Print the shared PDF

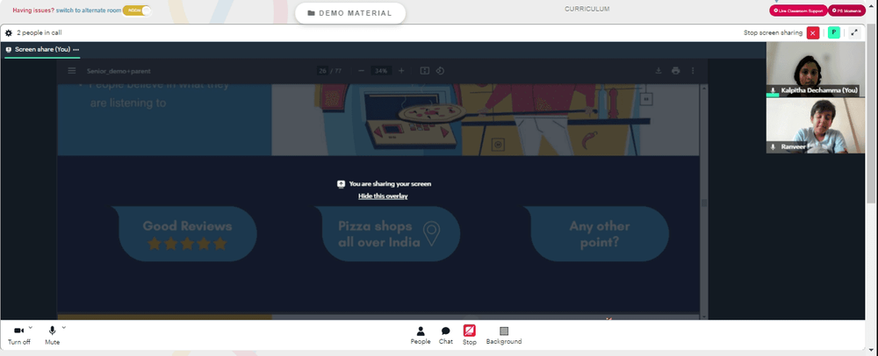point(676,71)
